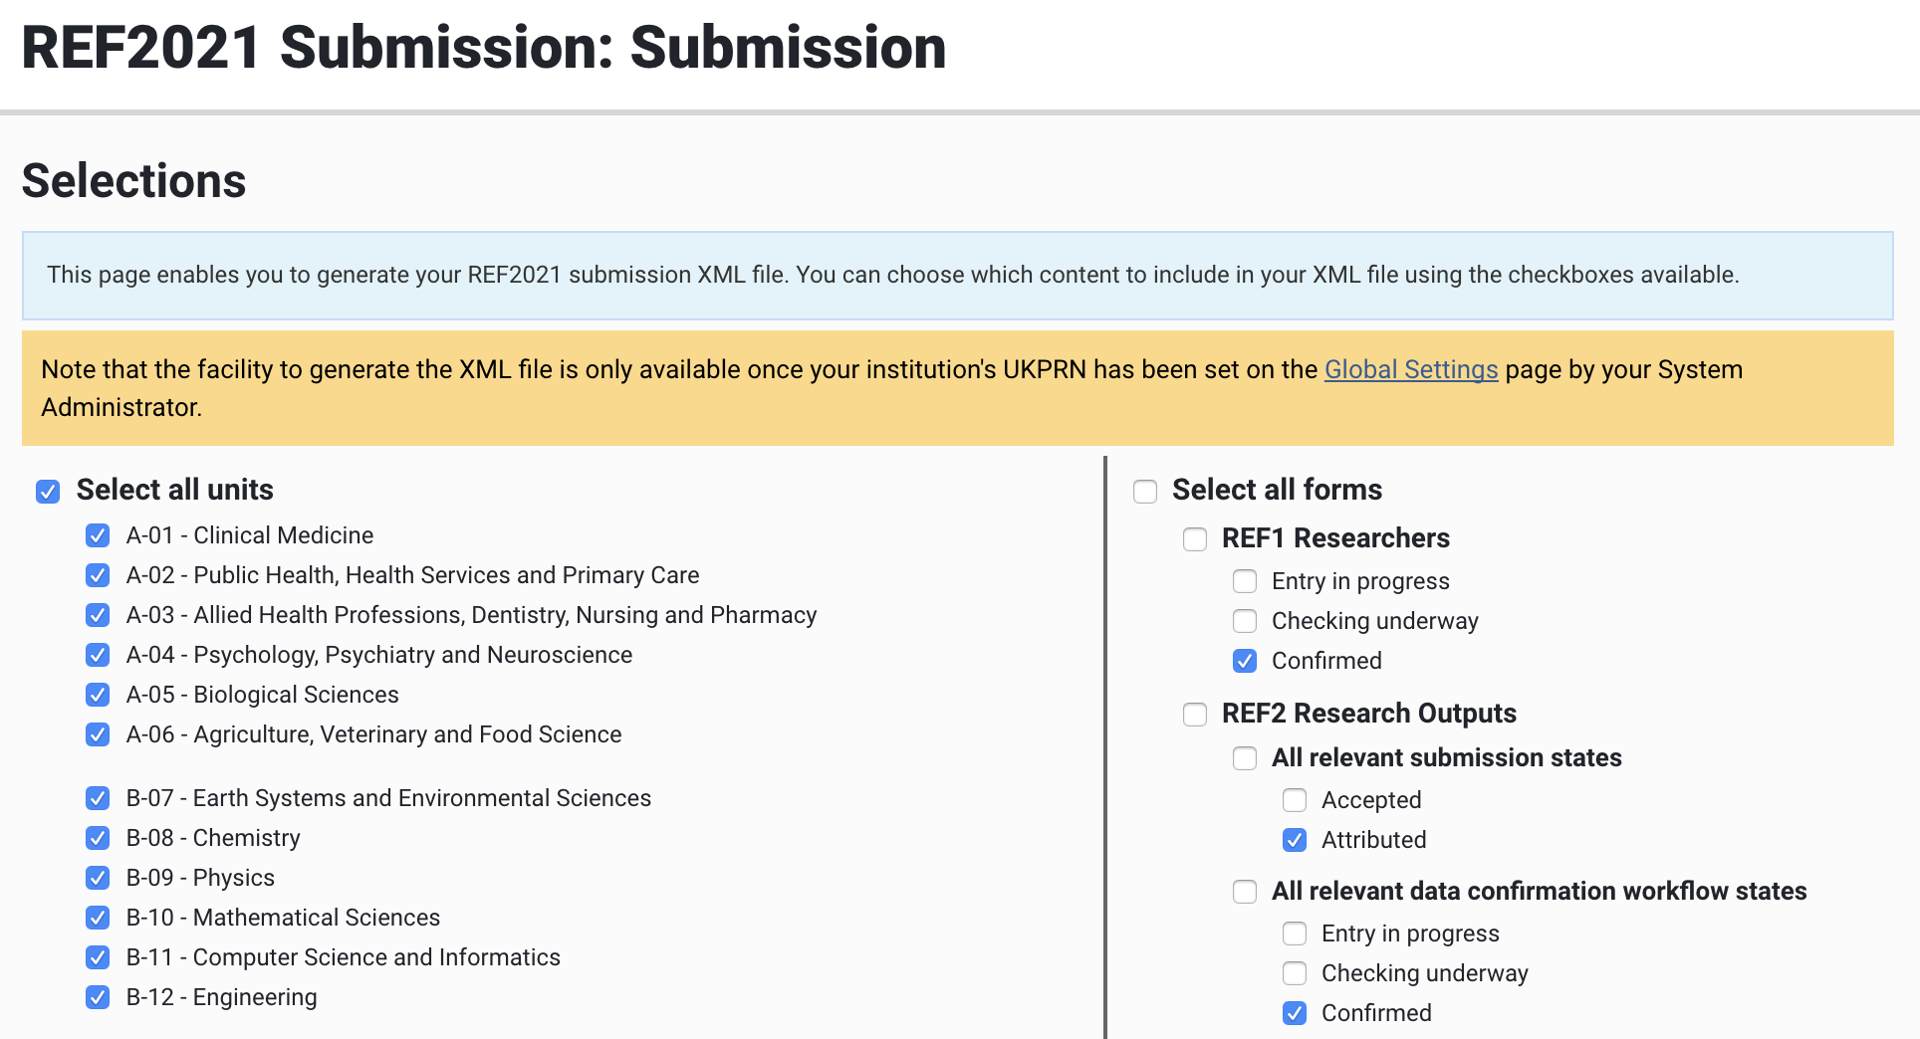Uncheck REF1 Confirmed checkbox
This screenshot has height=1039, width=1920.
(x=1245, y=661)
